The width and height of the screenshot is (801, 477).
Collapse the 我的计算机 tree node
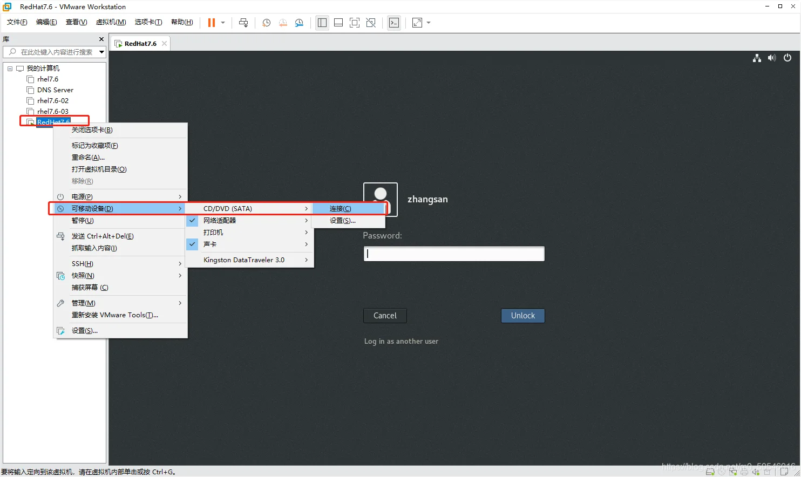[10, 69]
